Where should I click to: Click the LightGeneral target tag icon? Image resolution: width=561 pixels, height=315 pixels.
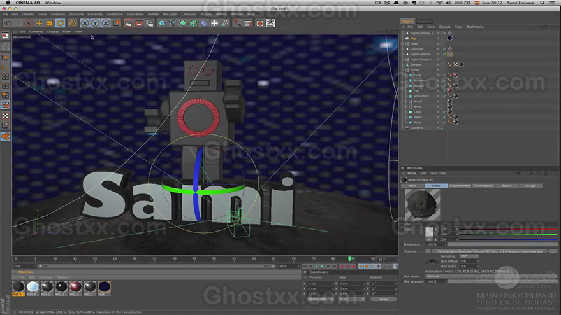click(x=449, y=54)
